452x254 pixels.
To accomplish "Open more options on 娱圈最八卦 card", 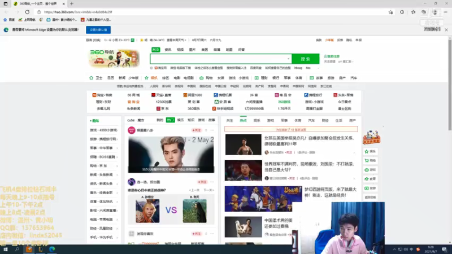I will [x=212, y=130].
